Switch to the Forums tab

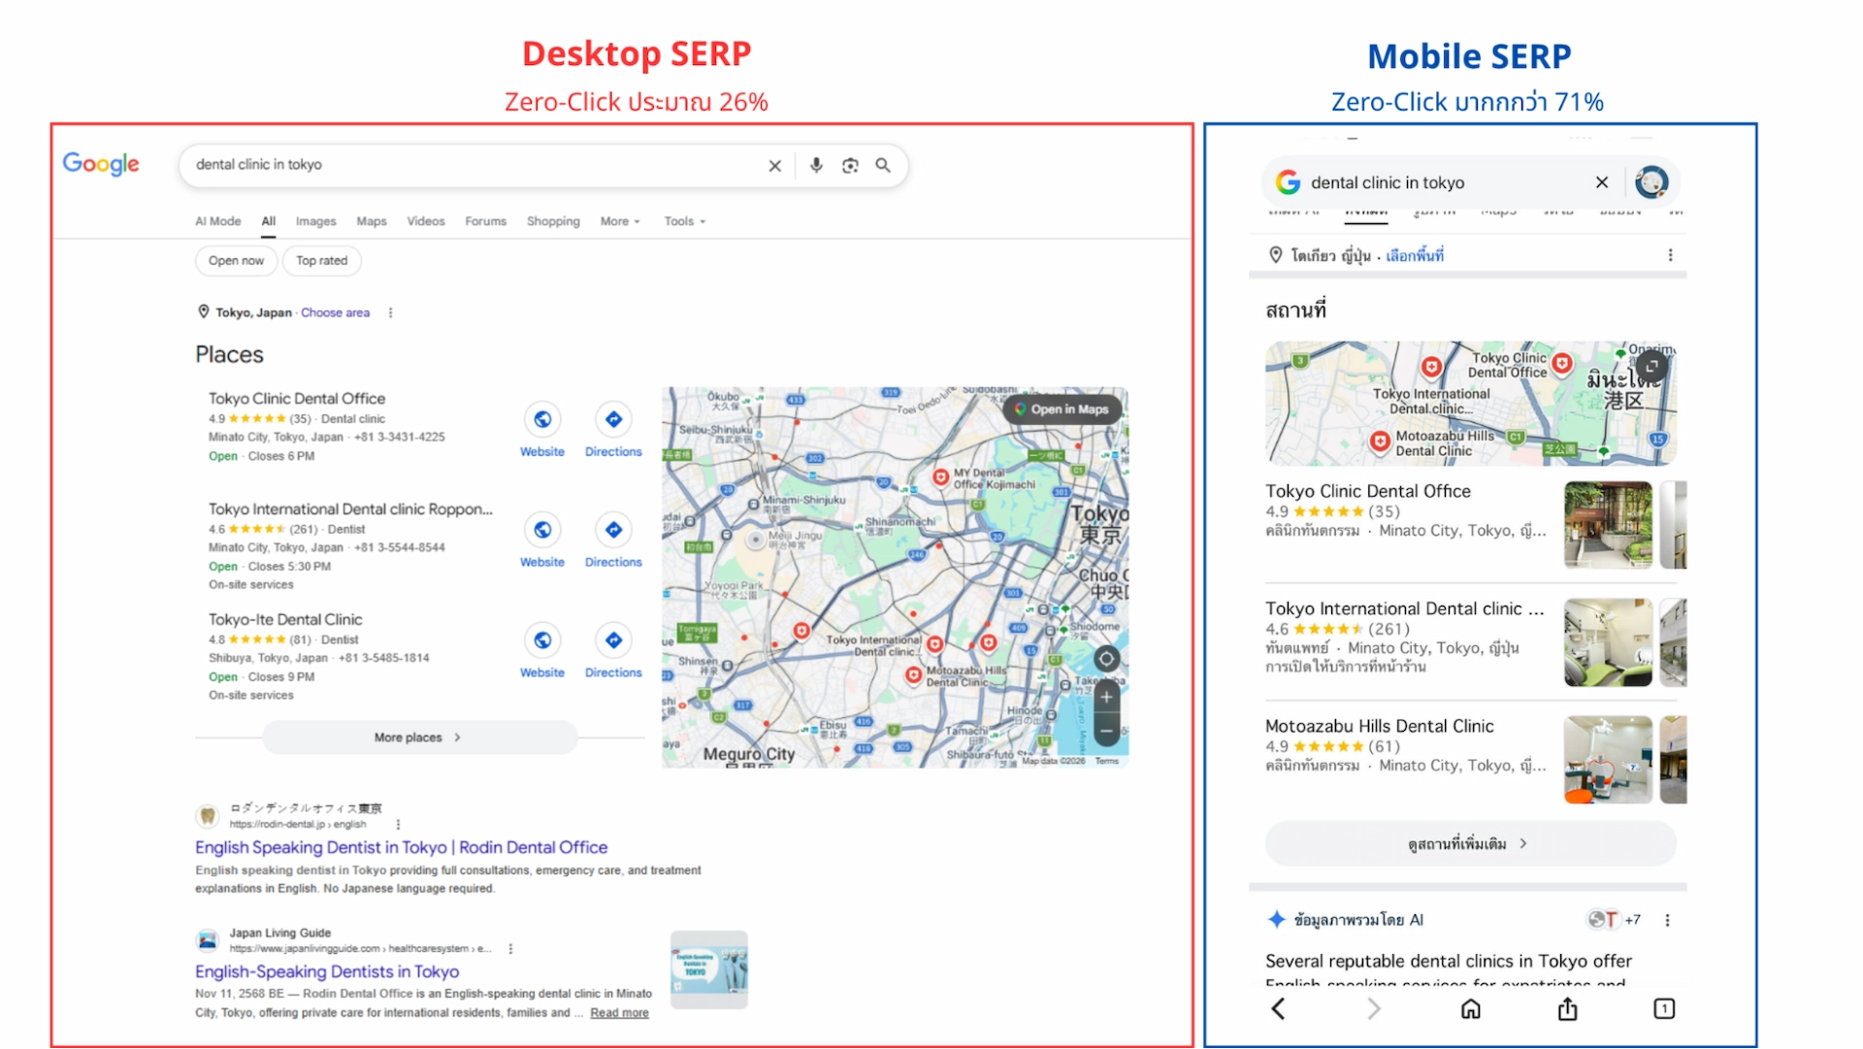click(x=486, y=221)
